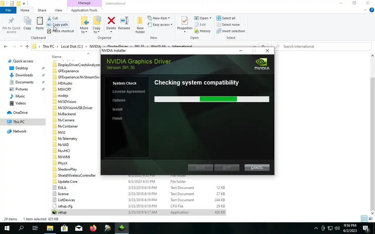
Task: Click the Back navigation arrow
Action: pos(6,47)
